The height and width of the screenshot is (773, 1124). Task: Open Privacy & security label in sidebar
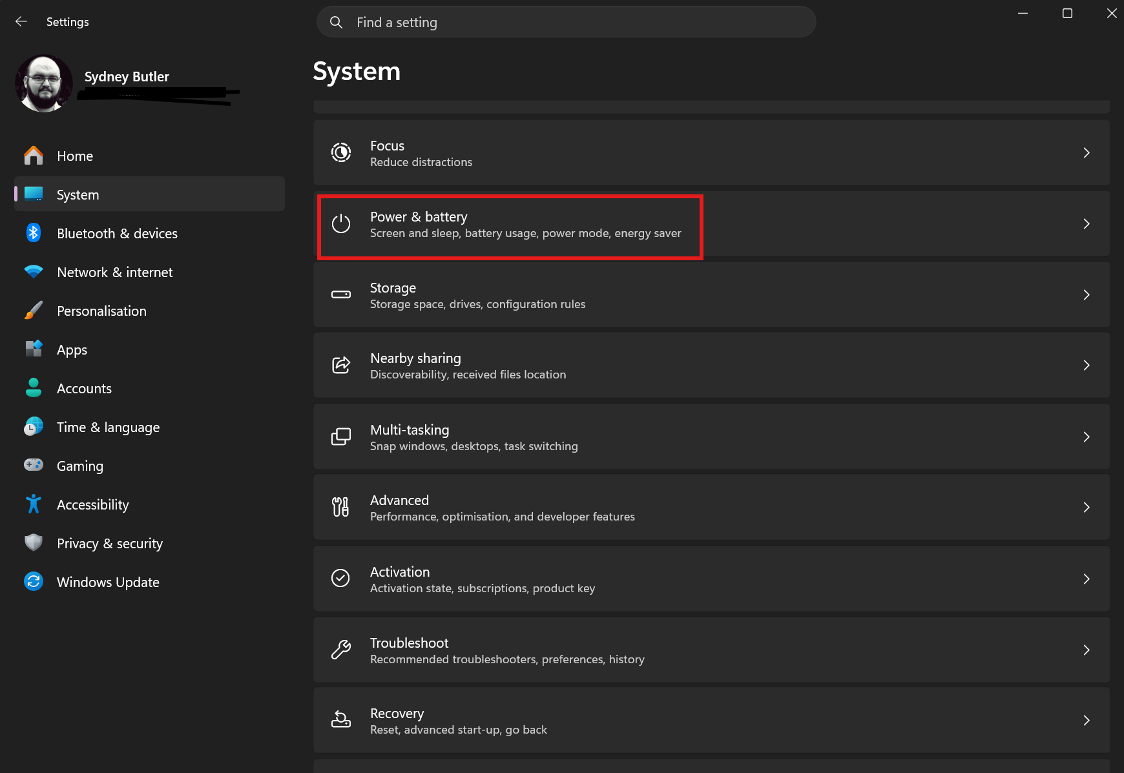(x=110, y=544)
